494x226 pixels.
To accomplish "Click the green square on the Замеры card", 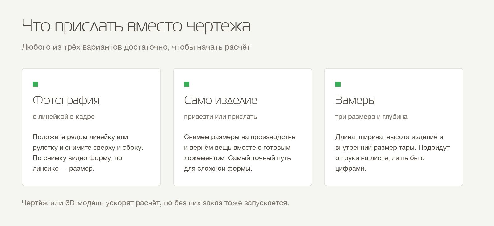I will pyautogui.click(x=338, y=84).
